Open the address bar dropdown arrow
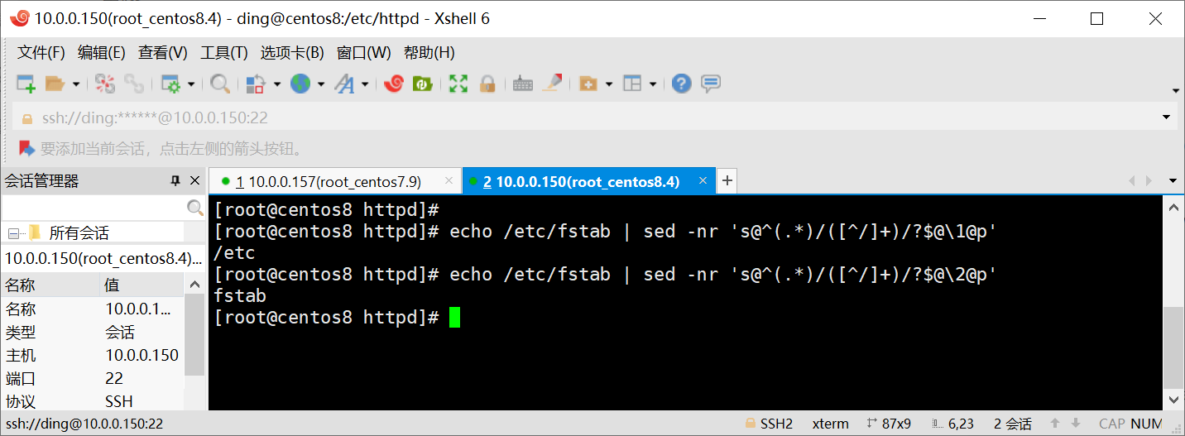Viewport: 1185px width, 436px height. tap(1167, 117)
